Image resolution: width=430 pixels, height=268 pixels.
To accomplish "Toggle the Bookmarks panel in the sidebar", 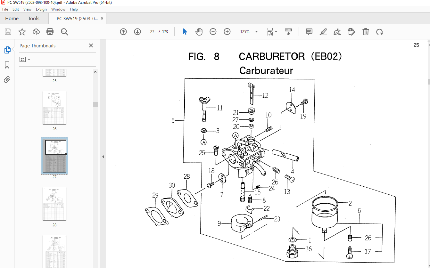I will [x=7, y=65].
